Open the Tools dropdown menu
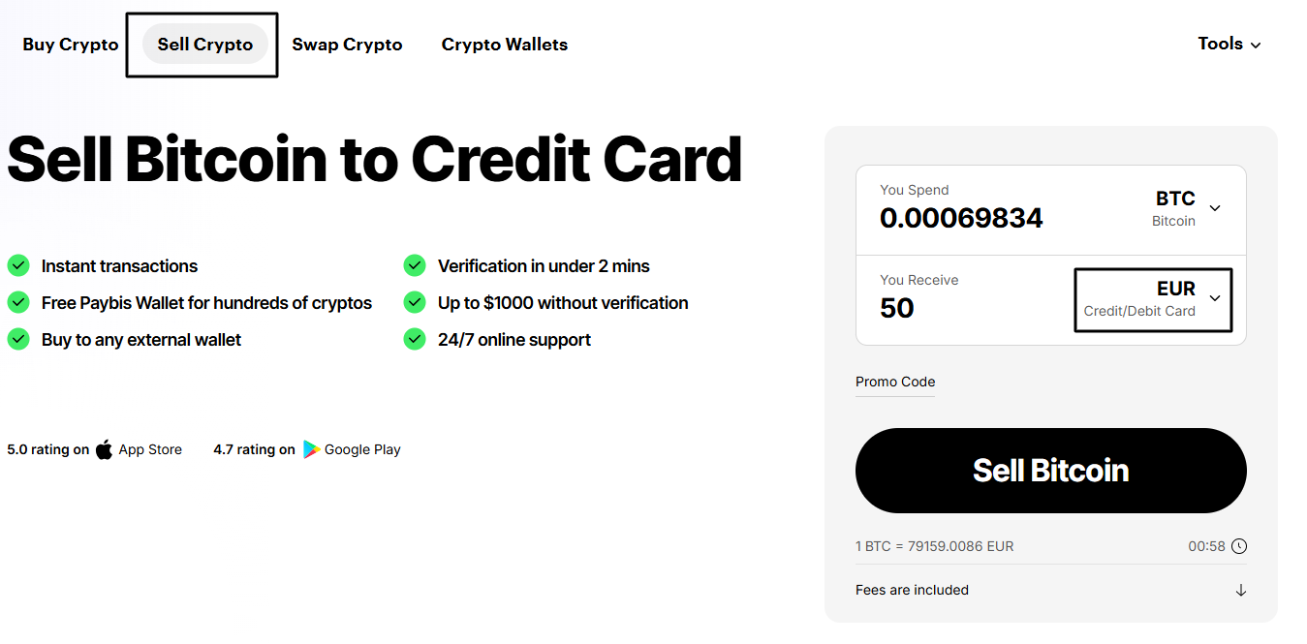Image resolution: width=1307 pixels, height=644 pixels. (x=1229, y=44)
